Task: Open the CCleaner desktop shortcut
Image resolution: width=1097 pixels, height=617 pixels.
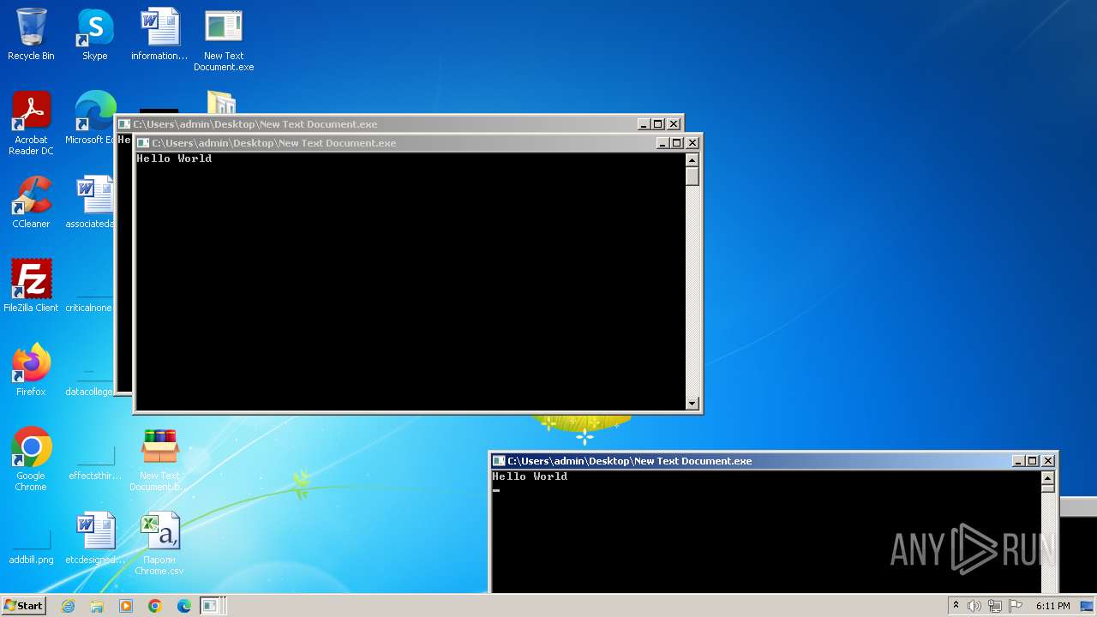Action: [x=31, y=202]
